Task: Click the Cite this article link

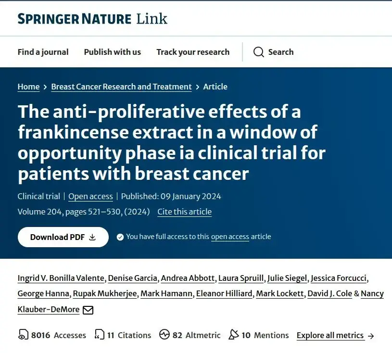Action: 185,212
